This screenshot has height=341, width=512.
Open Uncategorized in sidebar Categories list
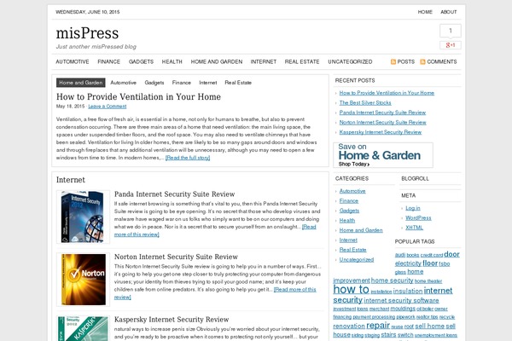[356, 259]
